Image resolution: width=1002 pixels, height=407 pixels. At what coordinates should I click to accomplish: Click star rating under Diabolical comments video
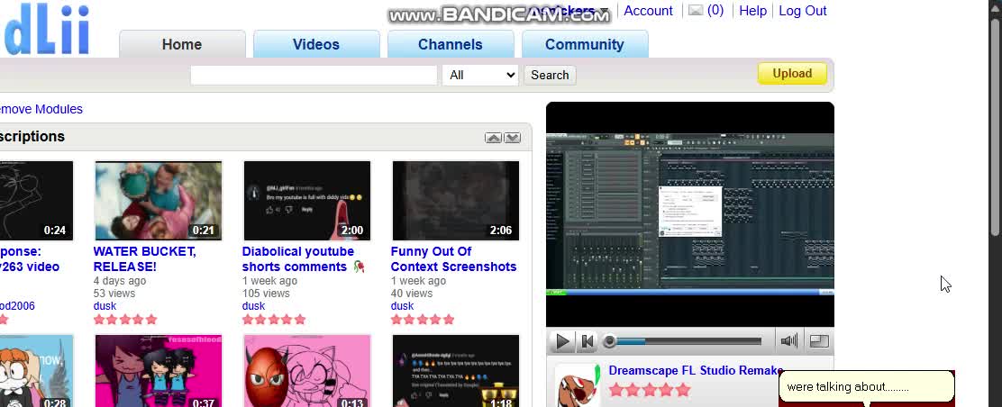[x=274, y=319]
